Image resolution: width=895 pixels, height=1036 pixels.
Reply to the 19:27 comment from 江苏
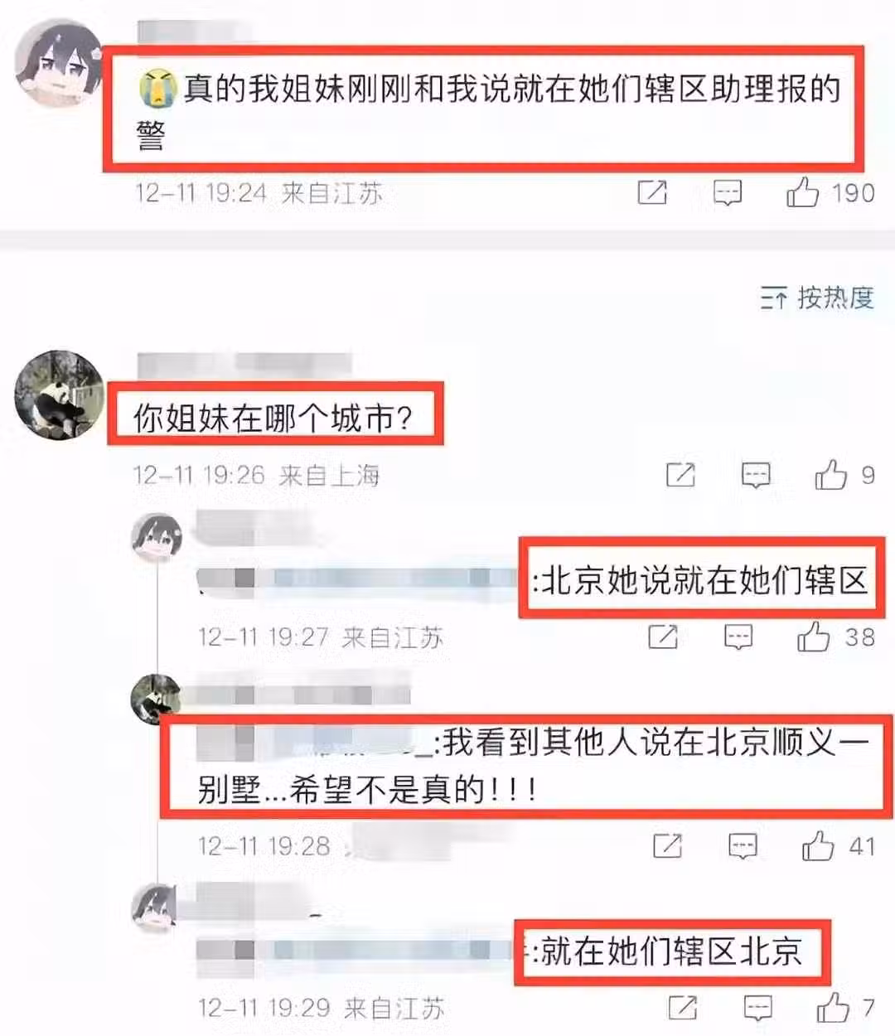[x=738, y=637]
